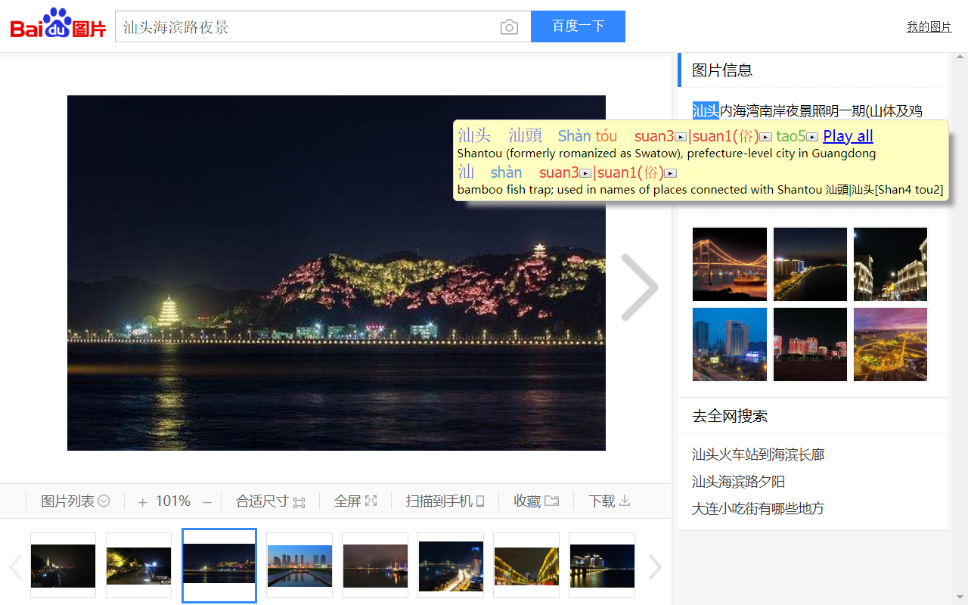Click the filmstrip right scroll arrow
The width and height of the screenshot is (968, 605).
click(655, 567)
